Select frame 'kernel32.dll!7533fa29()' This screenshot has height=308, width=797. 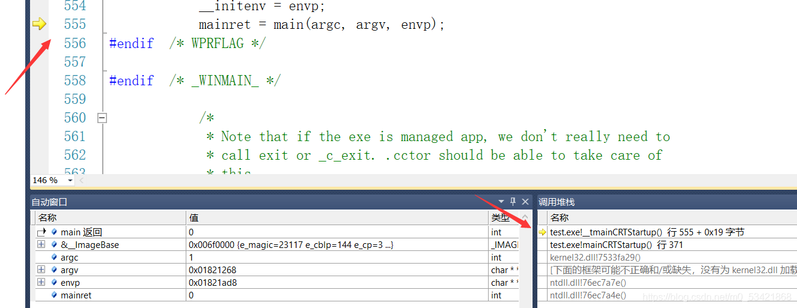click(596, 258)
